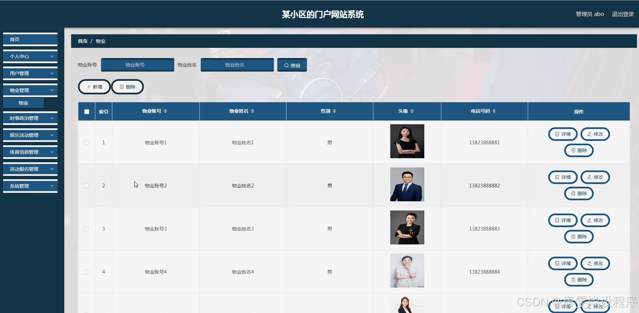Screen dimensions: 639x313
Task: Click the 物业姓名3 cell
Action: (x=243, y=229)
